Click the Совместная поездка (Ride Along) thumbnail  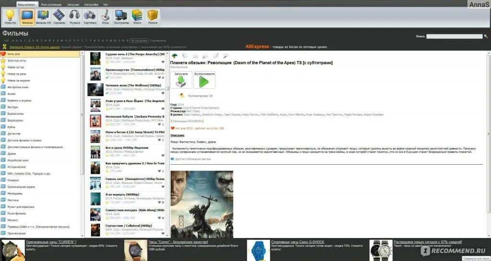(x=95, y=215)
